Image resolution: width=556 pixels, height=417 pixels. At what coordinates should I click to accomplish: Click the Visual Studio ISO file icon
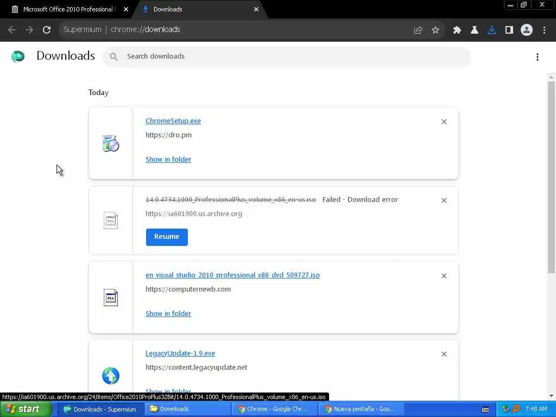(111, 298)
